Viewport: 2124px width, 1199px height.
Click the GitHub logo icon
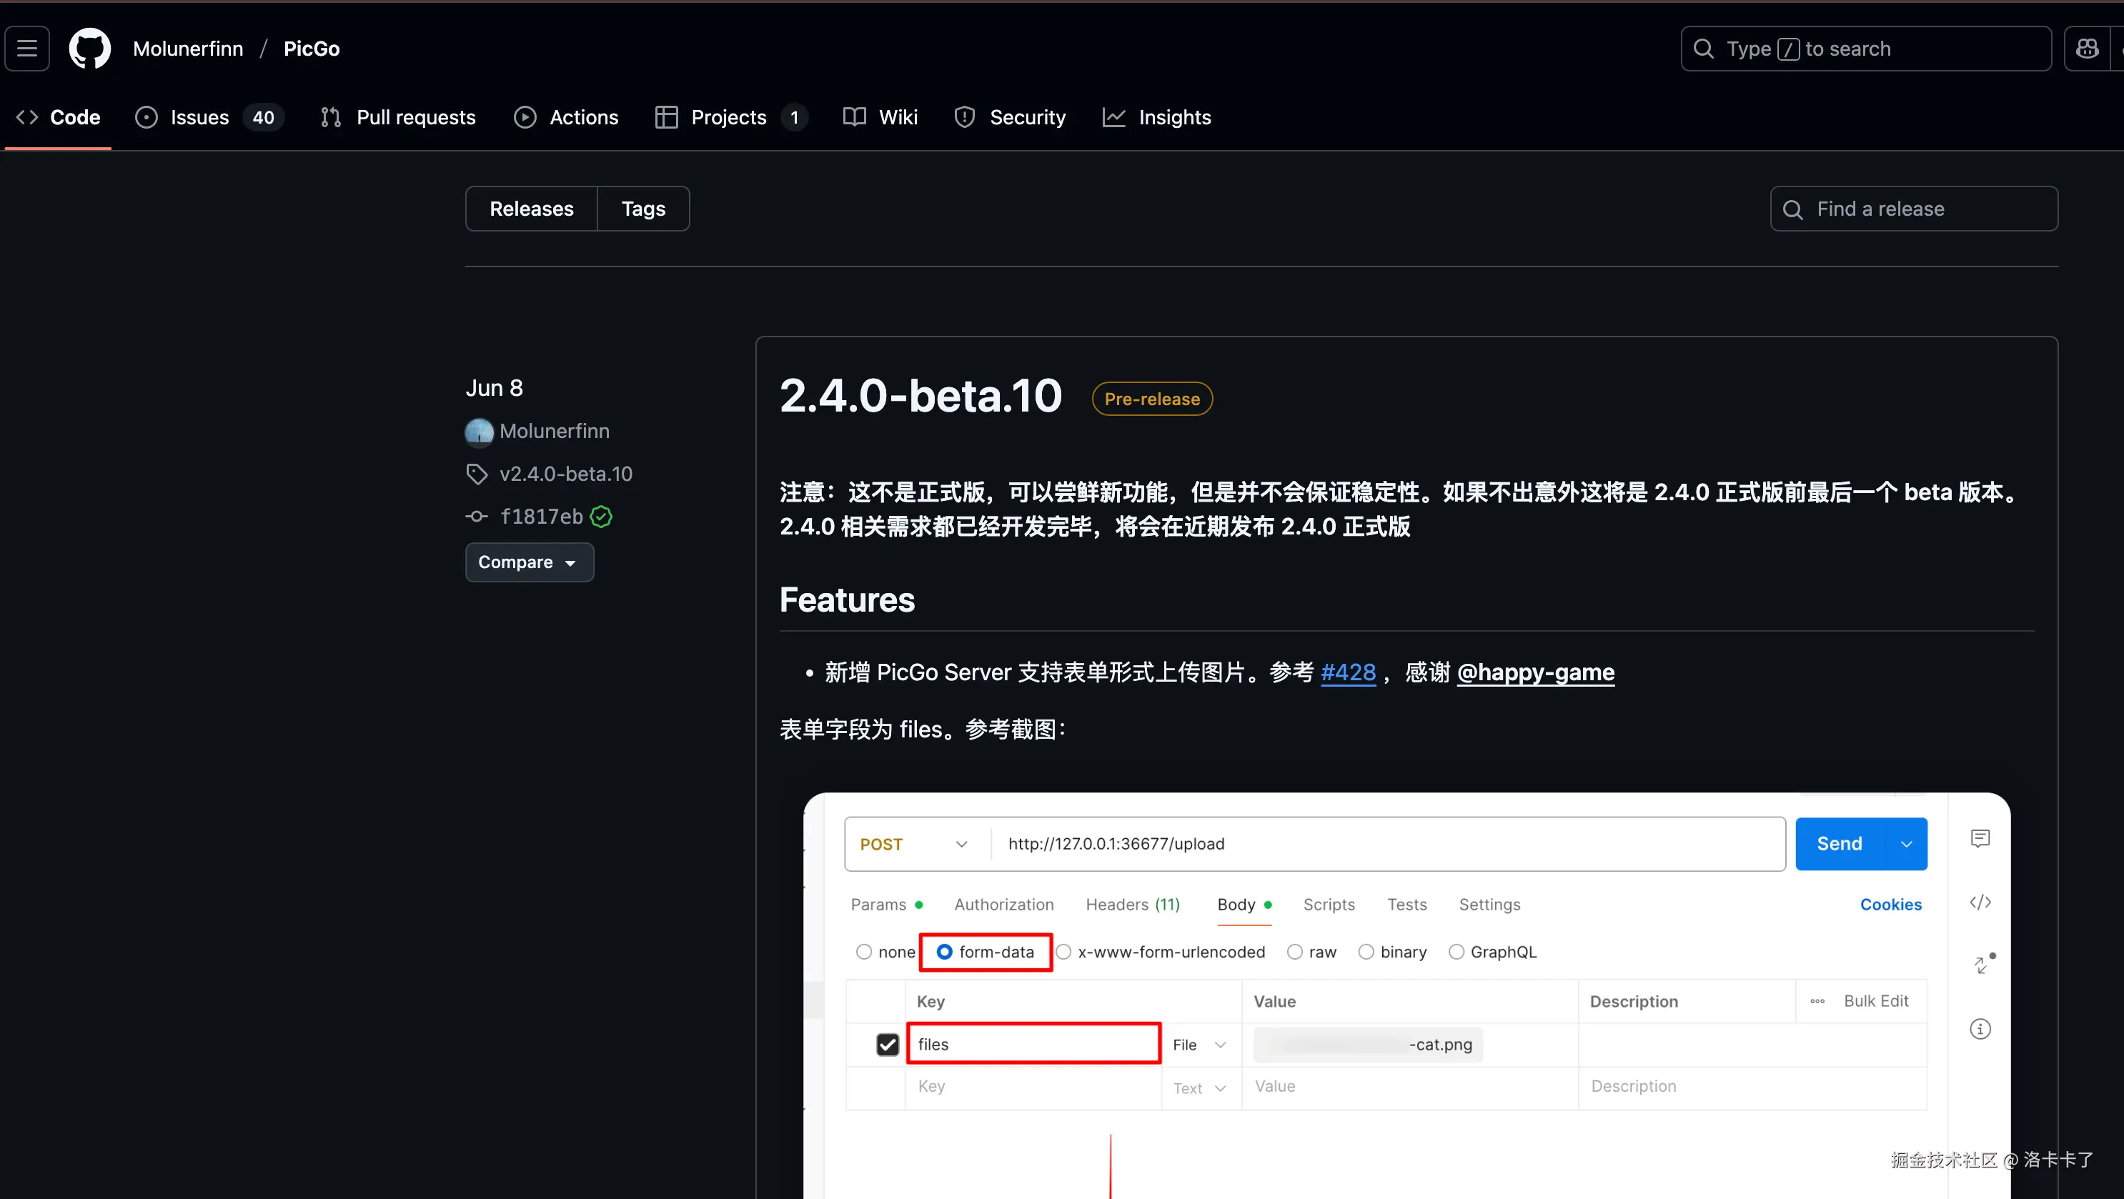click(x=90, y=49)
